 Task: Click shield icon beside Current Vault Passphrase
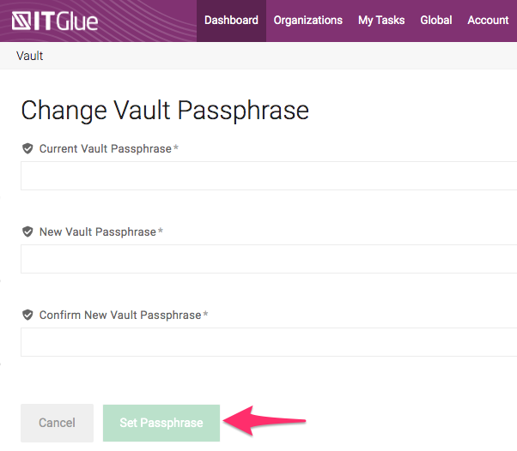[x=27, y=148]
